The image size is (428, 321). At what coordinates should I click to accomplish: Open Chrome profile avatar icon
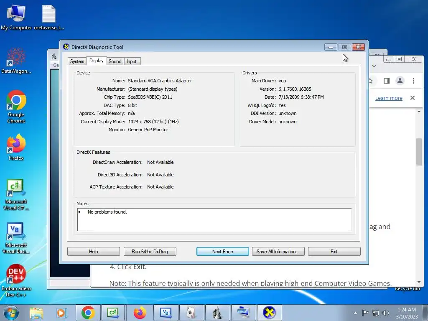point(400,81)
